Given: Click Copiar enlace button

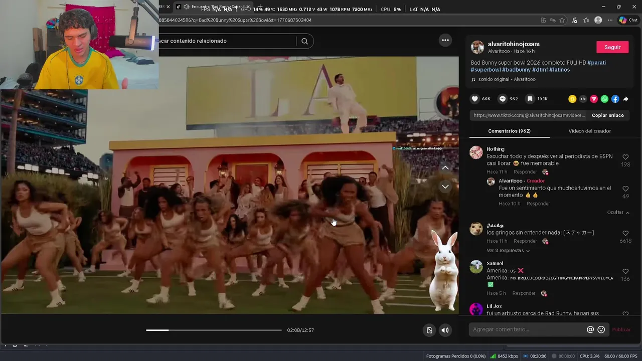Looking at the screenshot, I should [607, 115].
